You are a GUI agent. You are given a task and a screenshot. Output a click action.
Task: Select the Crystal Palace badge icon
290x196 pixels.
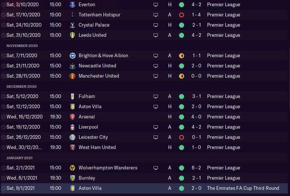point(72,25)
